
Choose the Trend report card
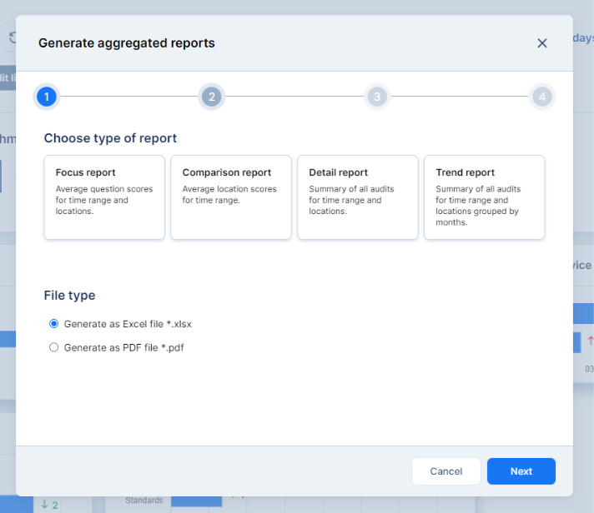pyautogui.click(x=485, y=197)
